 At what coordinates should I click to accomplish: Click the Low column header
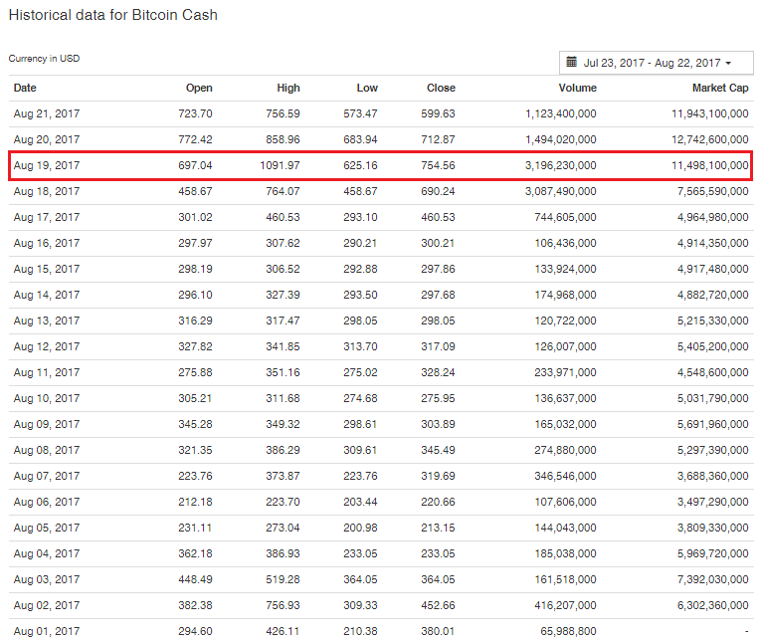367,88
